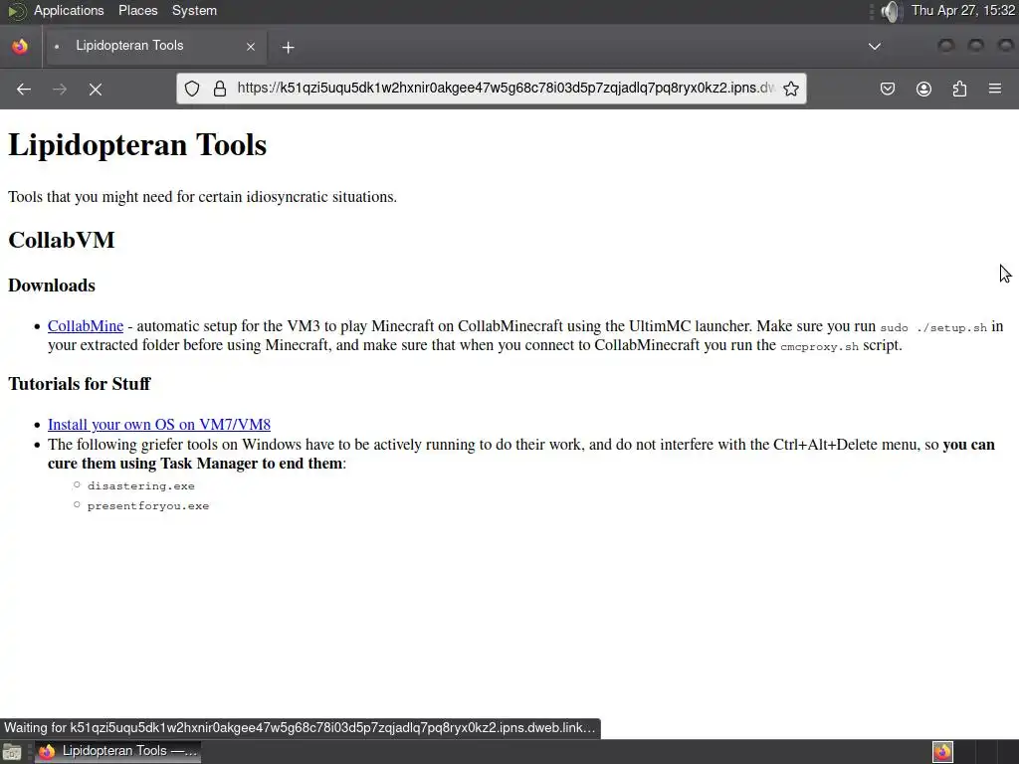Image resolution: width=1019 pixels, height=764 pixels.
Task: Open Install your own OS on VM7/VM8
Action: (x=159, y=424)
